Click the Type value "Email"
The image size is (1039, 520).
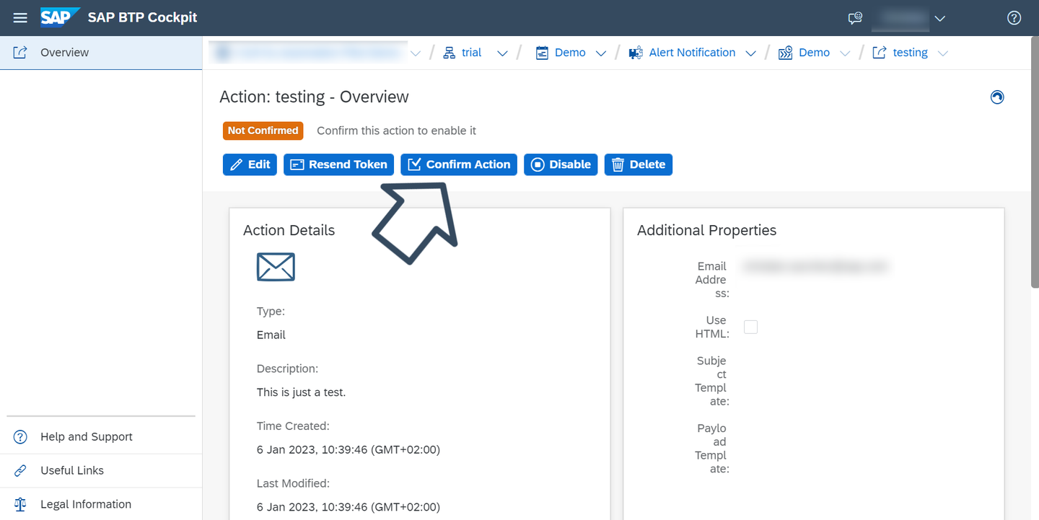271,335
